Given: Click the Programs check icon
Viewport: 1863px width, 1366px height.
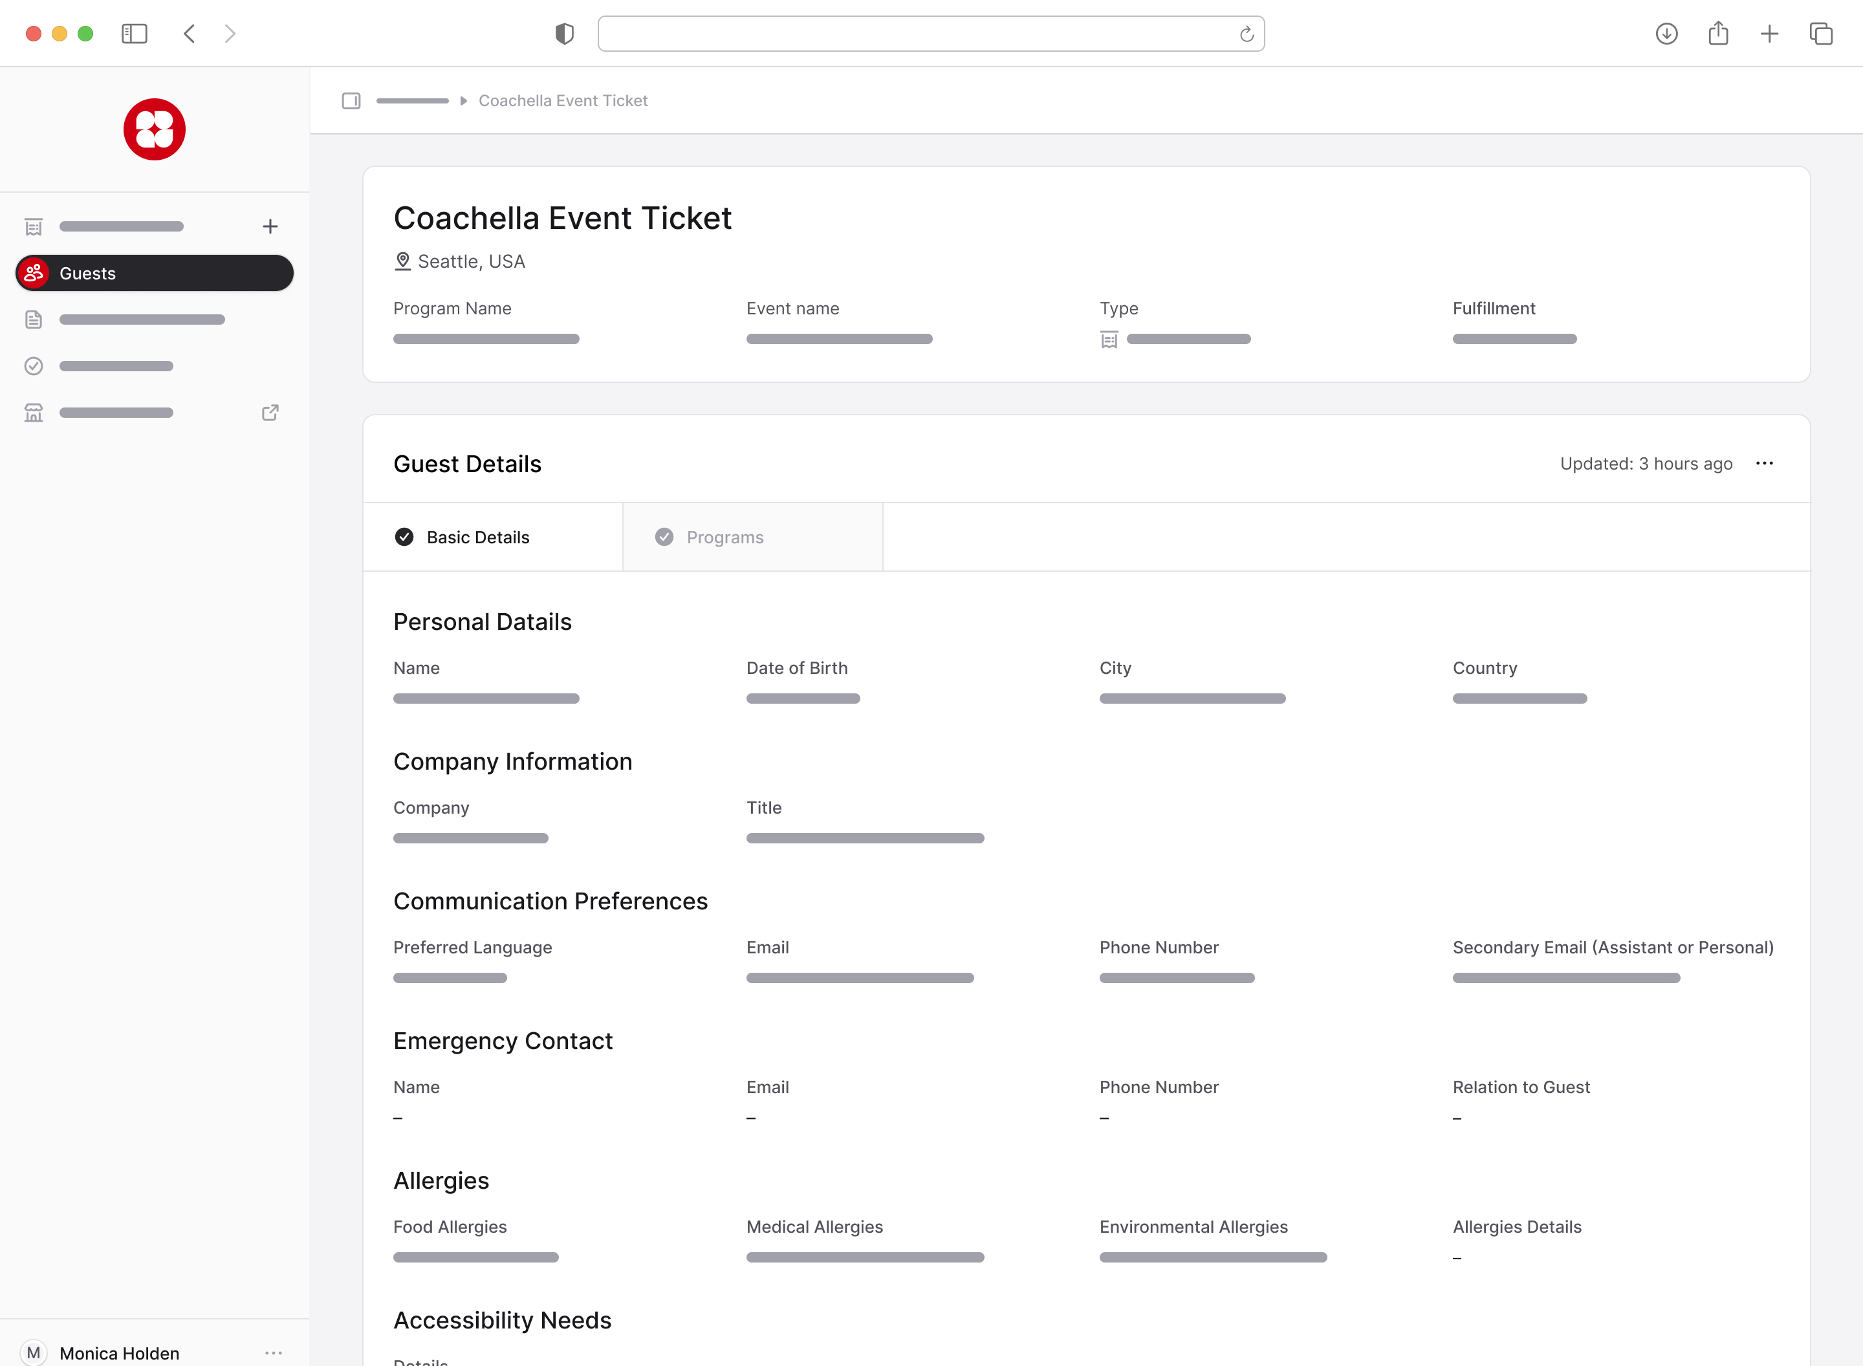Looking at the screenshot, I should (664, 537).
